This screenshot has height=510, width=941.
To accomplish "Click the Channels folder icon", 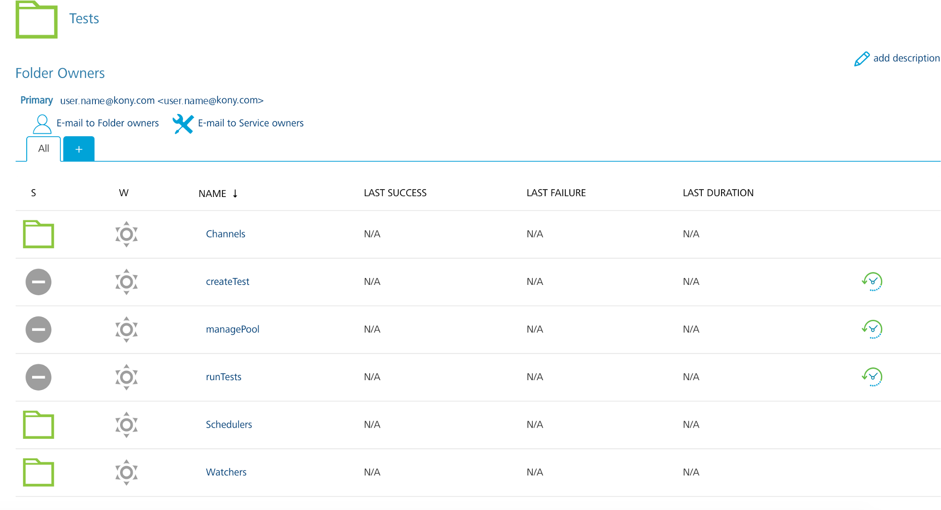I will click(x=39, y=234).
